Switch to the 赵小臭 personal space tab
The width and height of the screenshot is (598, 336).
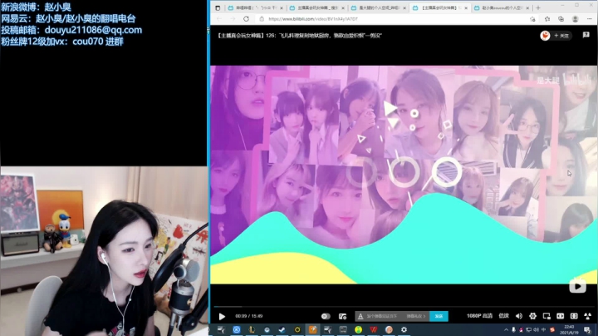tap(502, 7)
